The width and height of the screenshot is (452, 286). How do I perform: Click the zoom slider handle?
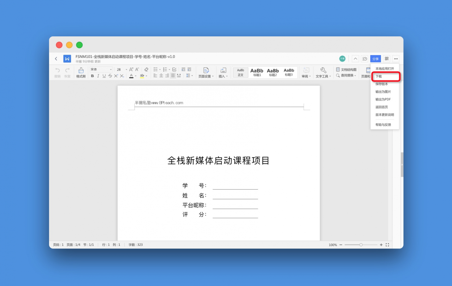pos(361,245)
